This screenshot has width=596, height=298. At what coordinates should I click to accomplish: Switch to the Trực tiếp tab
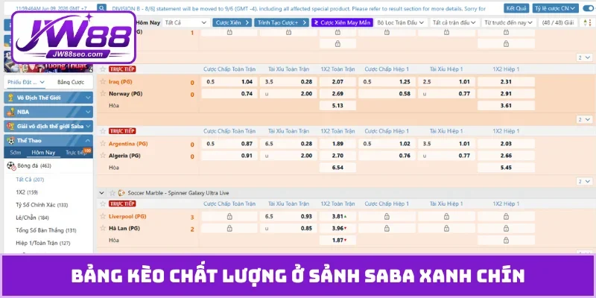tap(76, 153)
